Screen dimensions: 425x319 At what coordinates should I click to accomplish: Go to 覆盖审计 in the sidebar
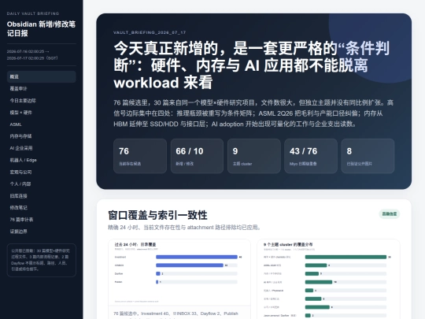point(41,89)
